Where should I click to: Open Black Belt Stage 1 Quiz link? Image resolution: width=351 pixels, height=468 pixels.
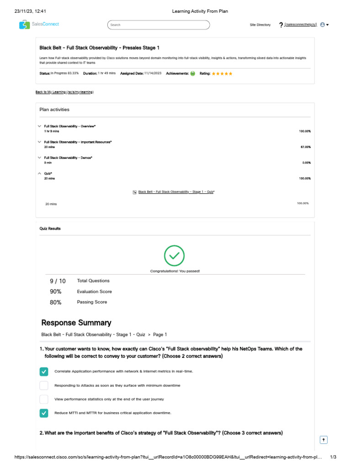pos(176,192)
